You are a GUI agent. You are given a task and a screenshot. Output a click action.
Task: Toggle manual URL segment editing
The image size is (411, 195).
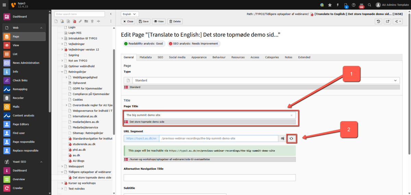pyautogui.click(x=283, y=138)
